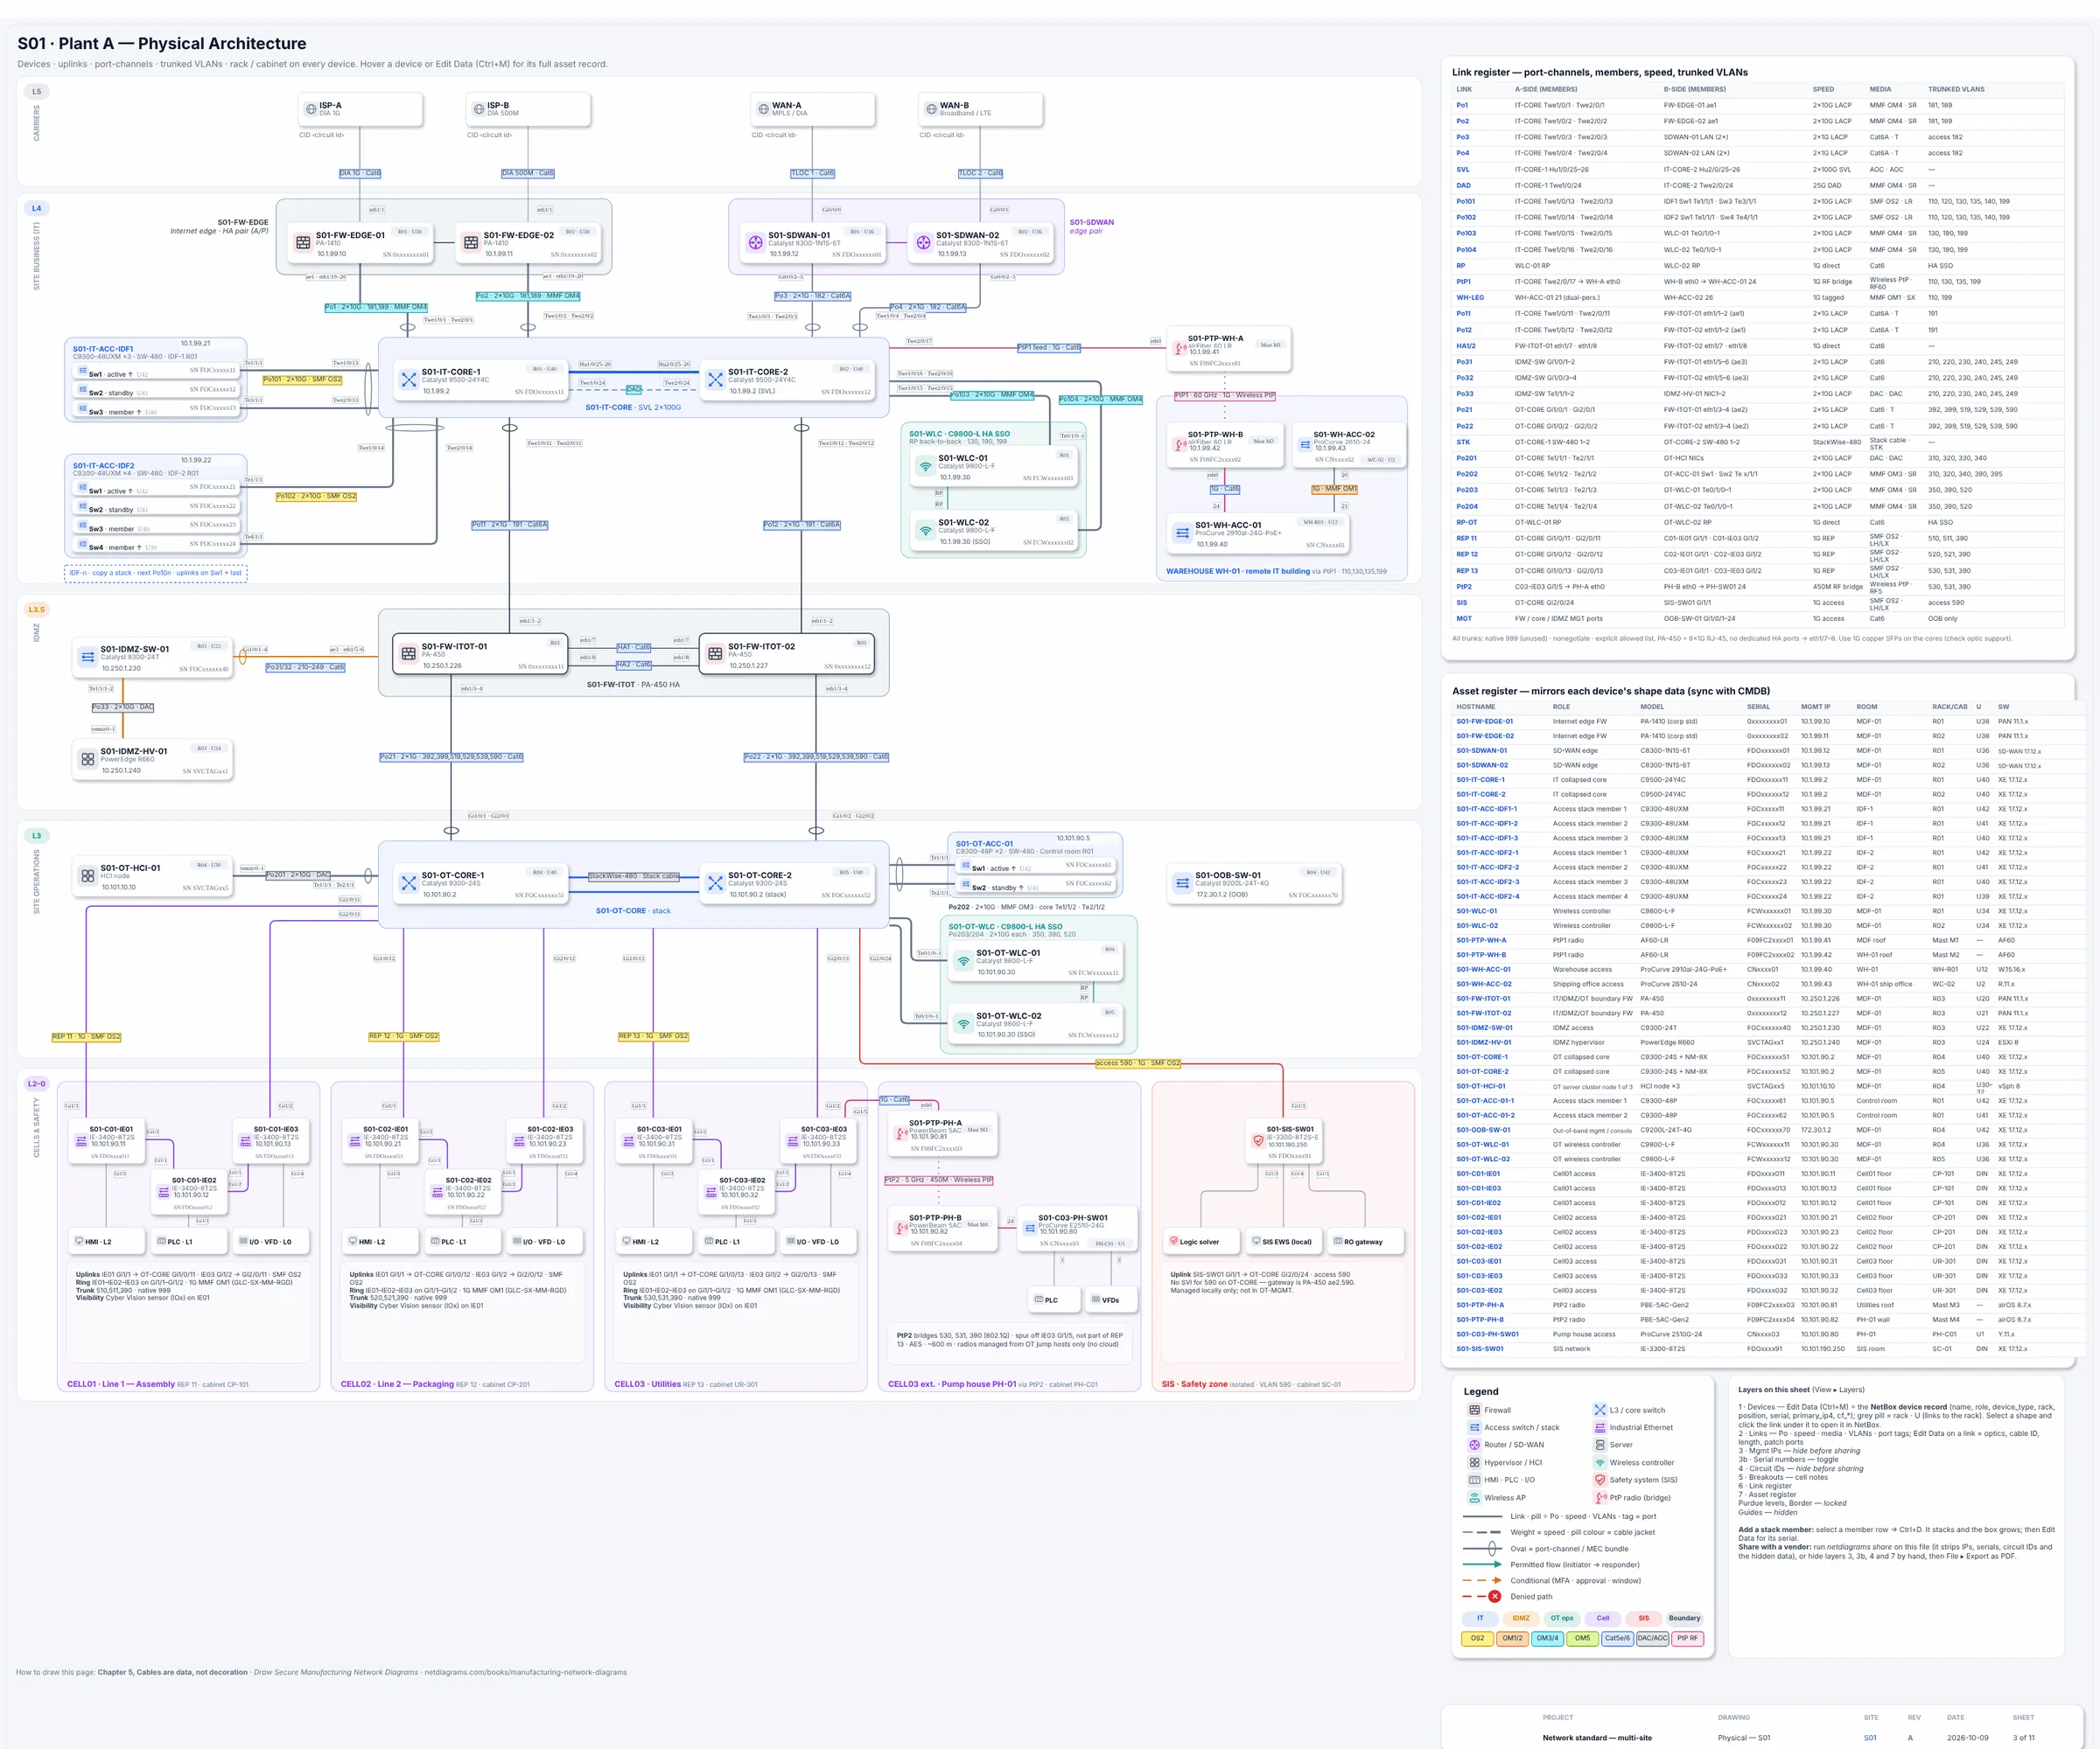Open S01-OOB-SW-01 hostname link in Asset register
Image resolution: width=2100 pixels, height=1749 pixels.
tap(1483, 1131)
